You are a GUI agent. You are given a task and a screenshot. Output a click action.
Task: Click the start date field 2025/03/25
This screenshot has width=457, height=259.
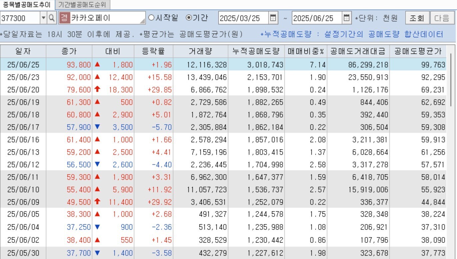click(243, 18)
